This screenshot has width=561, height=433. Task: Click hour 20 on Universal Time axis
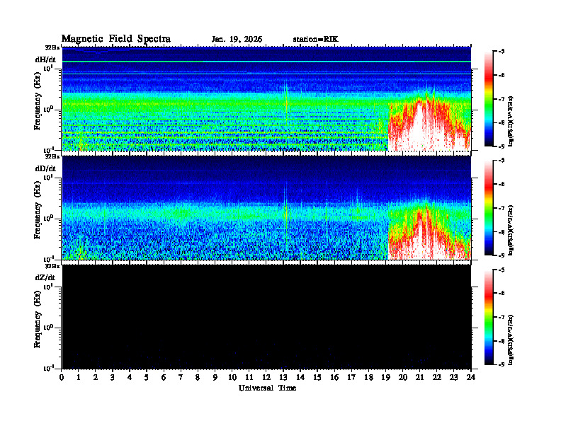[402, 378]
